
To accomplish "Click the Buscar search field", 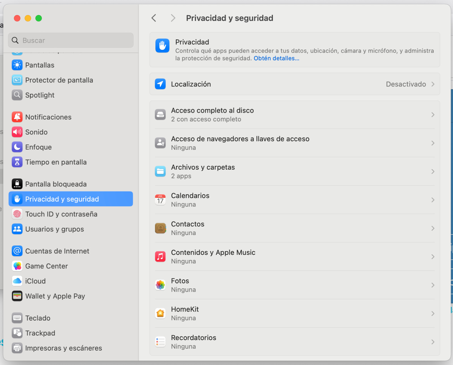I will coord(71,40).
